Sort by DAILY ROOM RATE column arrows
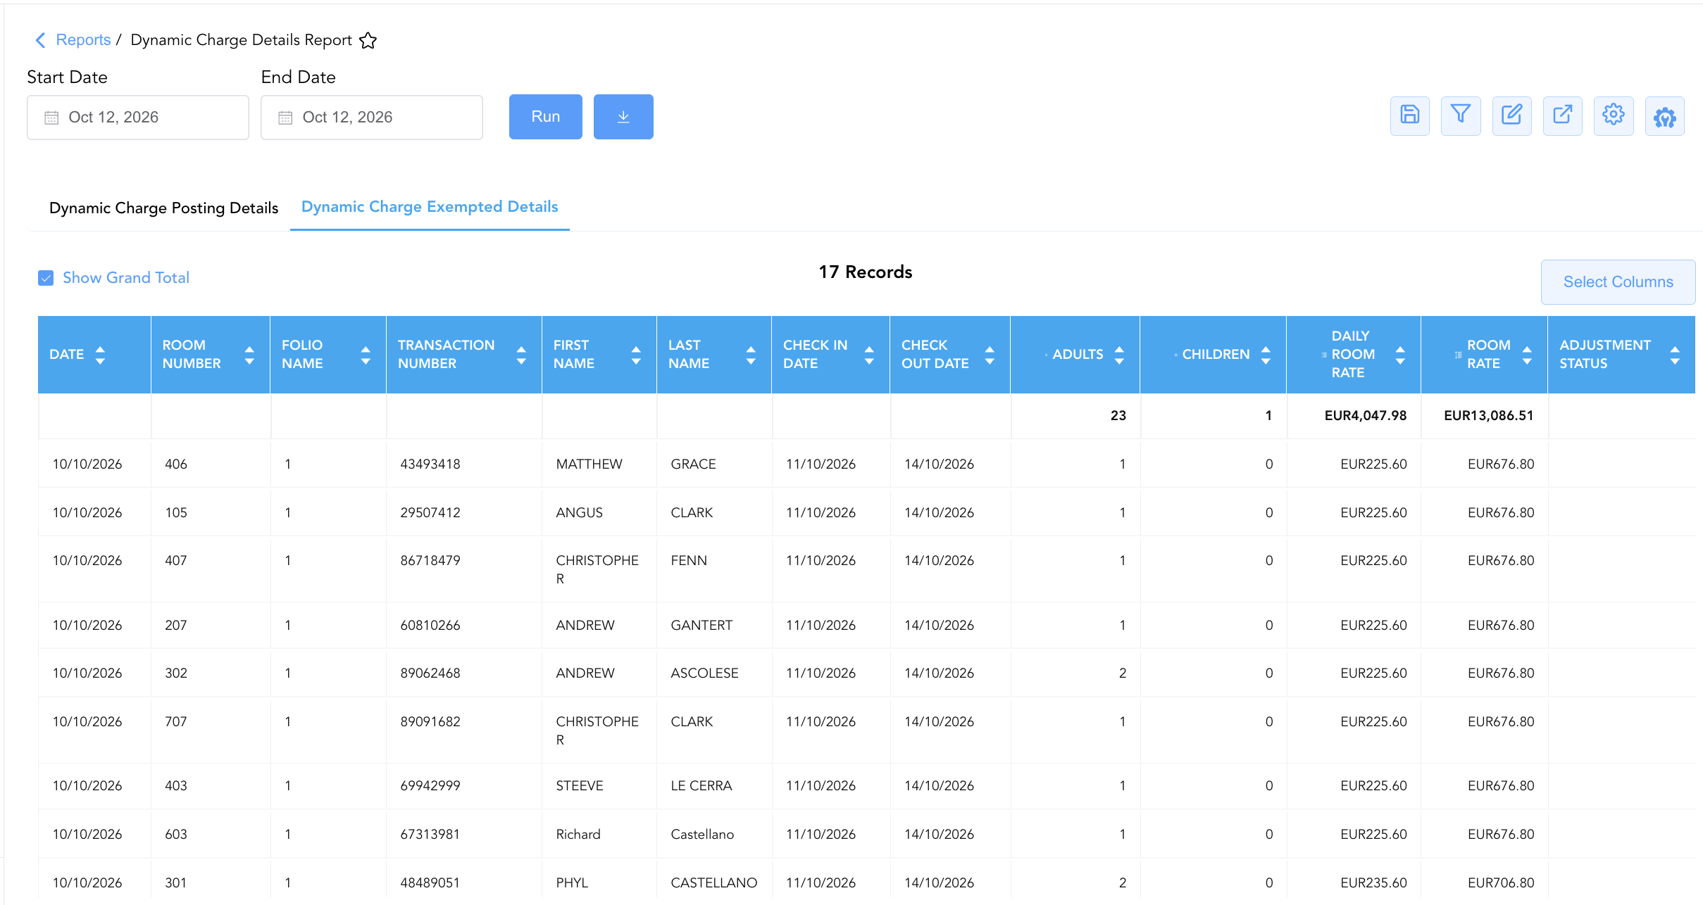The image size is (1703, 905). pos(1400,355)
